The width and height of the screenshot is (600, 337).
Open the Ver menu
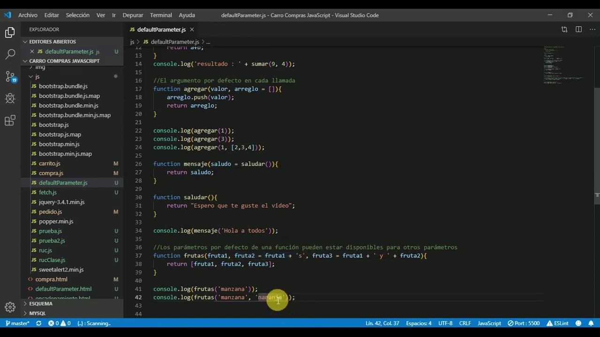point(101,15)
